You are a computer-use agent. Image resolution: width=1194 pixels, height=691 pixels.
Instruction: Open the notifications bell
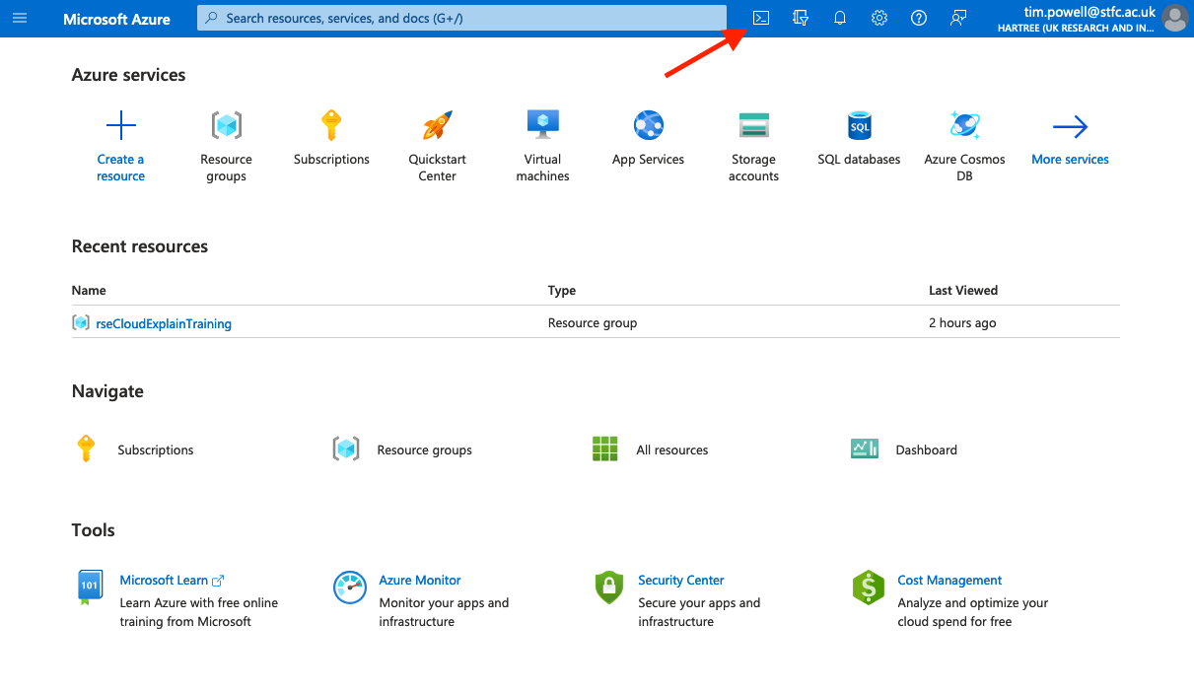(x=839, y=18)
